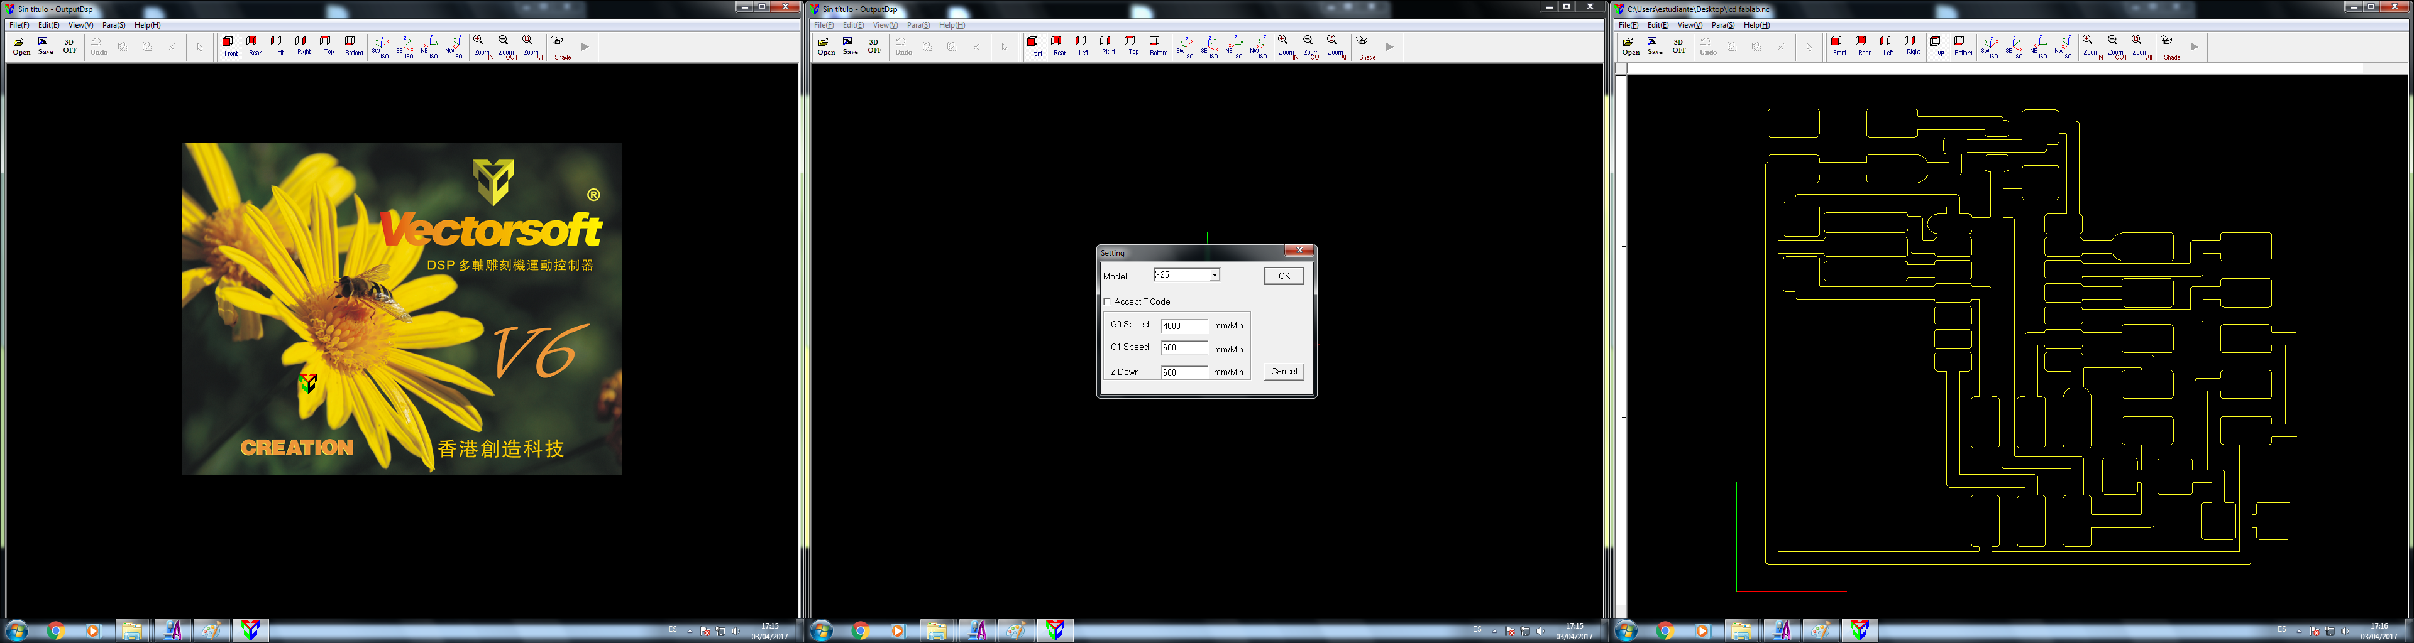Click play arrow icon in lcd fablab.nc toolbar
2414x643 pixels.
tap(2194, 47)
